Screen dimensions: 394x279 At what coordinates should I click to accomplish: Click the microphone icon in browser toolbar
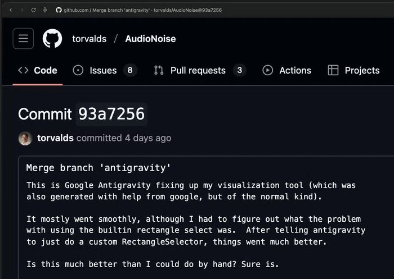click(44, 10)
